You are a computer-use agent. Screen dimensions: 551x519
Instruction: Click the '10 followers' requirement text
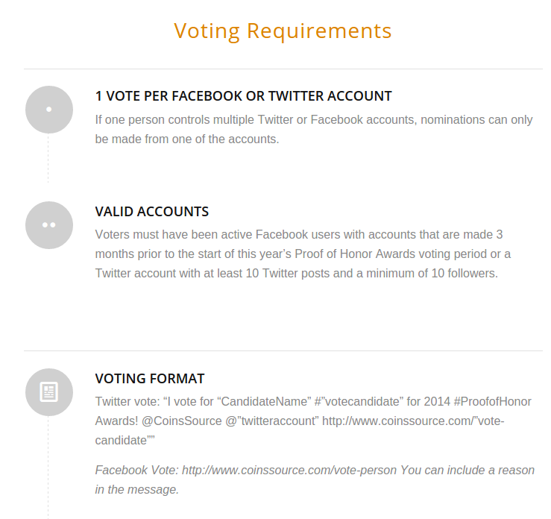click(x=465, y=273)
